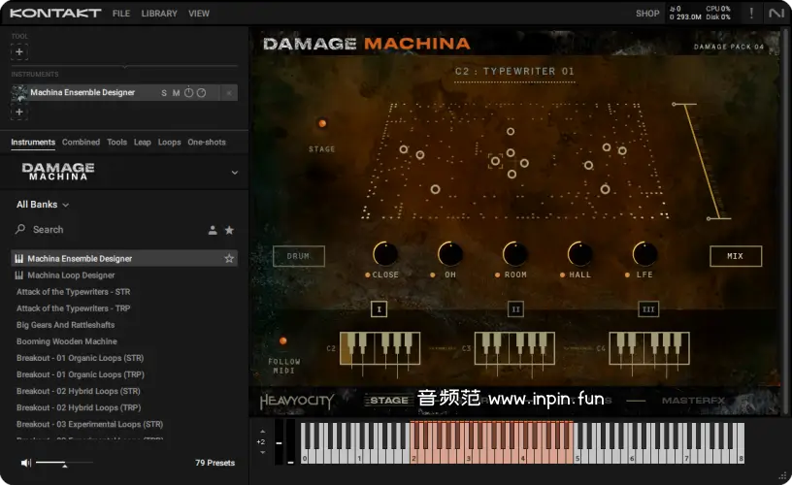Image resolution: width=792 pixels, height=485 pixels.
Task: Click the tune knob icon in instrument header
Action: 188,92
